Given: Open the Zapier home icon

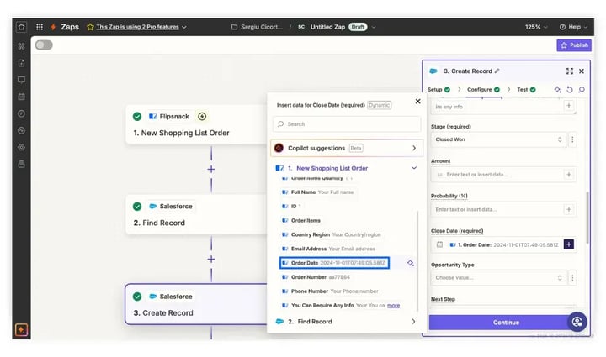Looking at the screenshot, I should tap(21, 27).
